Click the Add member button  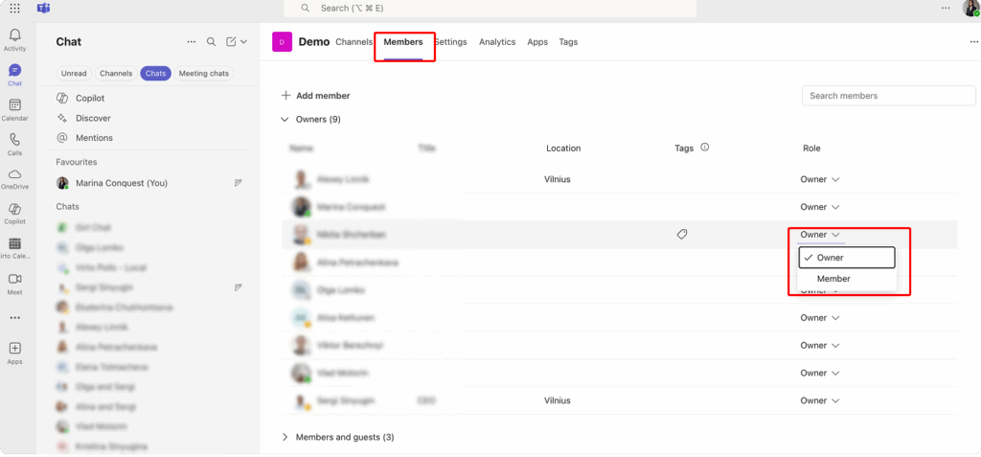(315, 96)
